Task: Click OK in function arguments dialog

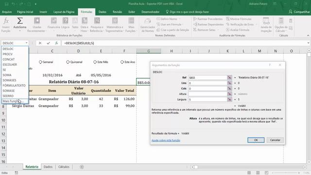Action: point(256,140)
